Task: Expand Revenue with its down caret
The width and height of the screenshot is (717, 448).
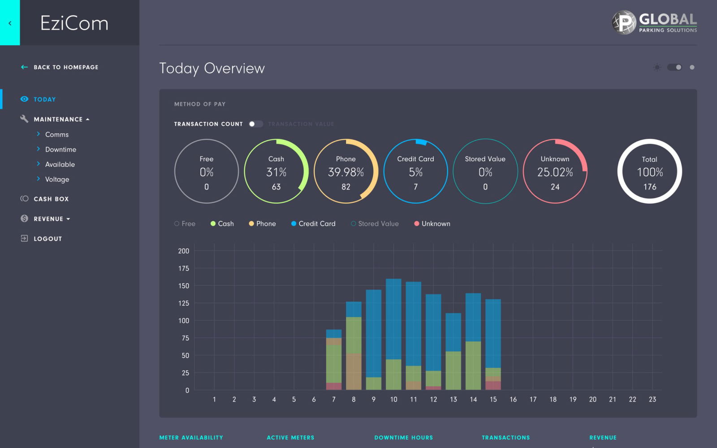Action: [68, 219]
